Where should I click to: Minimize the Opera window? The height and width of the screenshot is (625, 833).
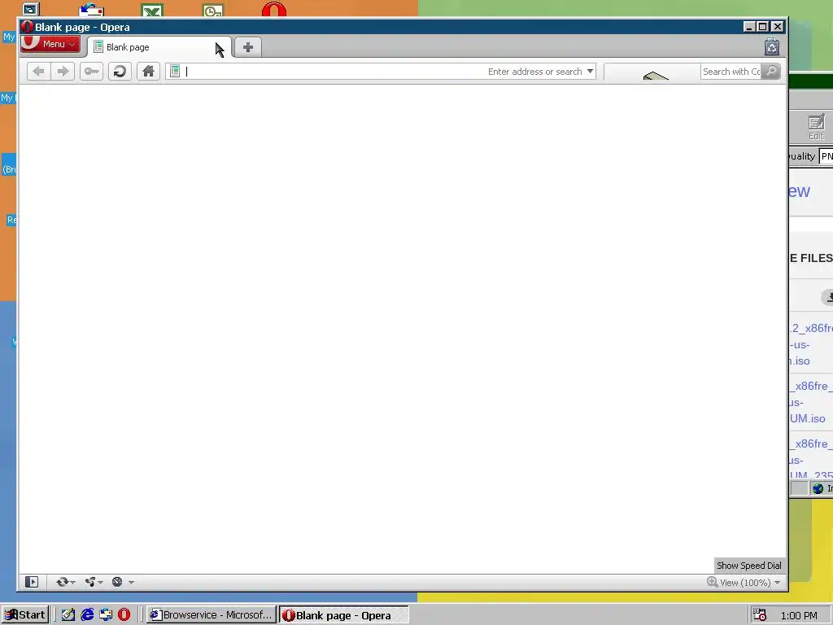pyautogui.click(x=749, y=27)
